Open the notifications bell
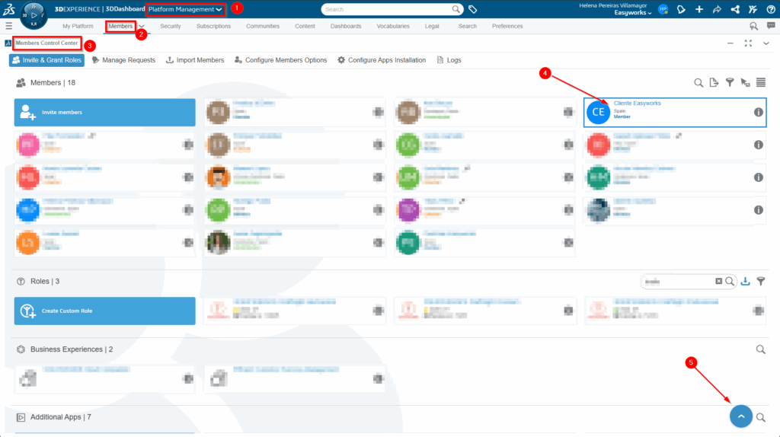The width and height of the screenshot is (780, 437). pos(681,9)
